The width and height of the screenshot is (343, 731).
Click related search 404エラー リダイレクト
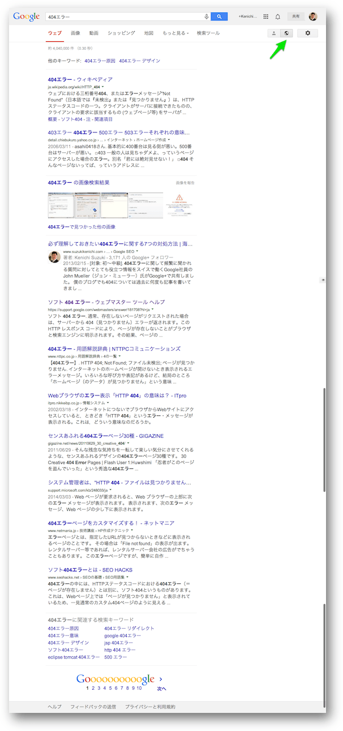click(129, 628)
